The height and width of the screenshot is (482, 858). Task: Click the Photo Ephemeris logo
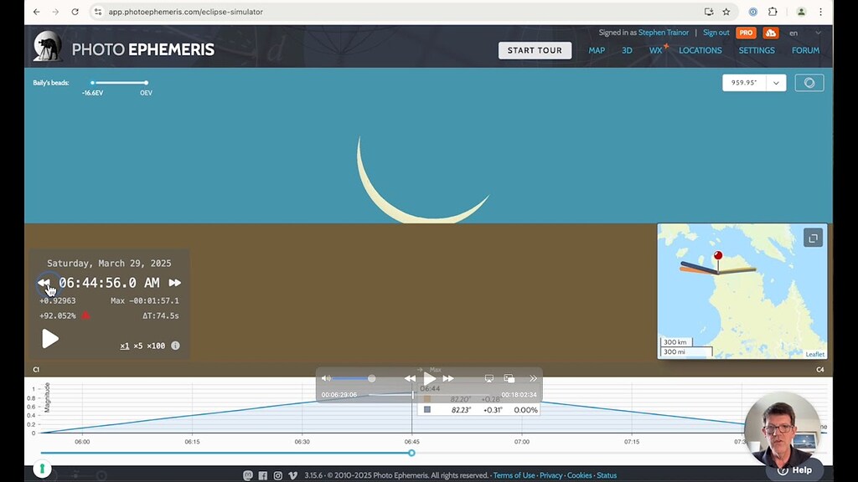coord(124,48)
